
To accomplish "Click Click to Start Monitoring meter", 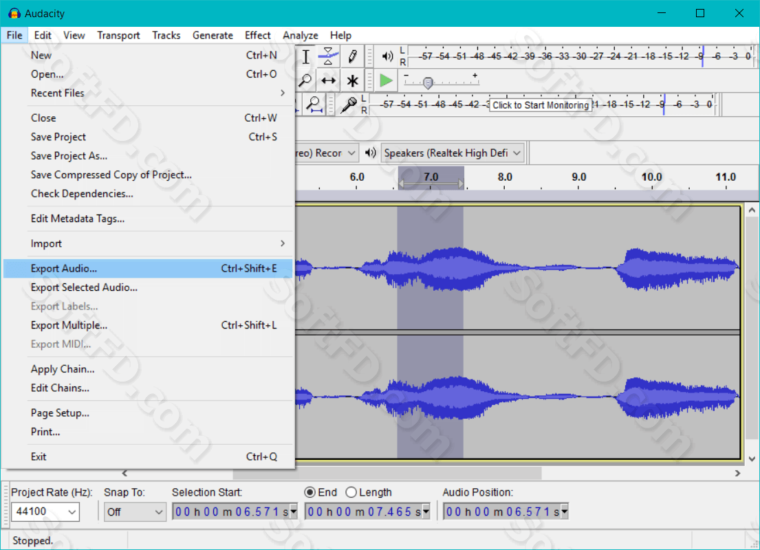I will click(541, 105).
